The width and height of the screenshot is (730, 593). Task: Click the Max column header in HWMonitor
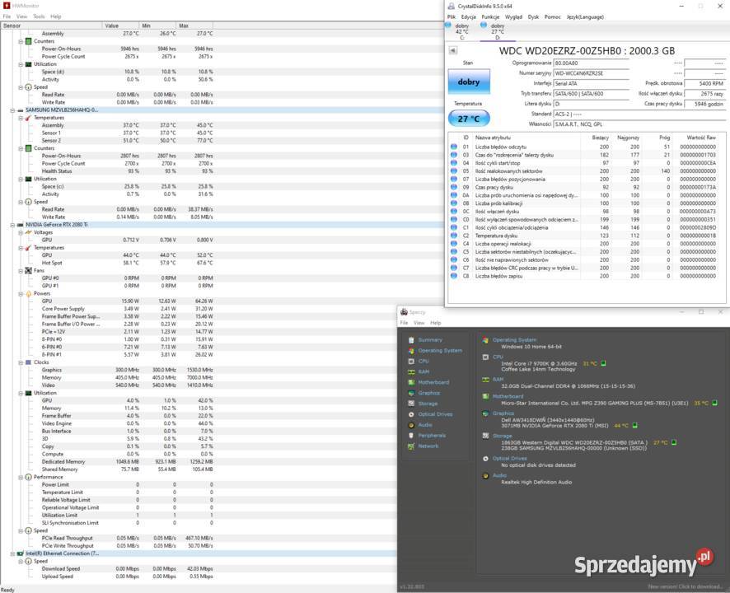pos(194,26)
